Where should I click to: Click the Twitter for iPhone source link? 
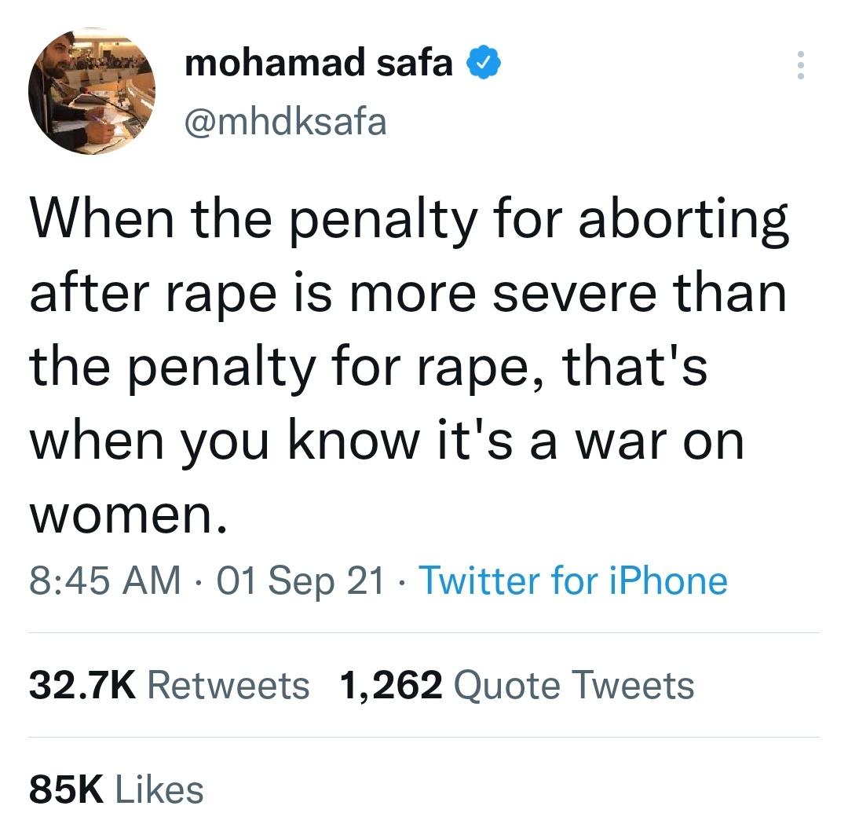click(x=573, y=581)
